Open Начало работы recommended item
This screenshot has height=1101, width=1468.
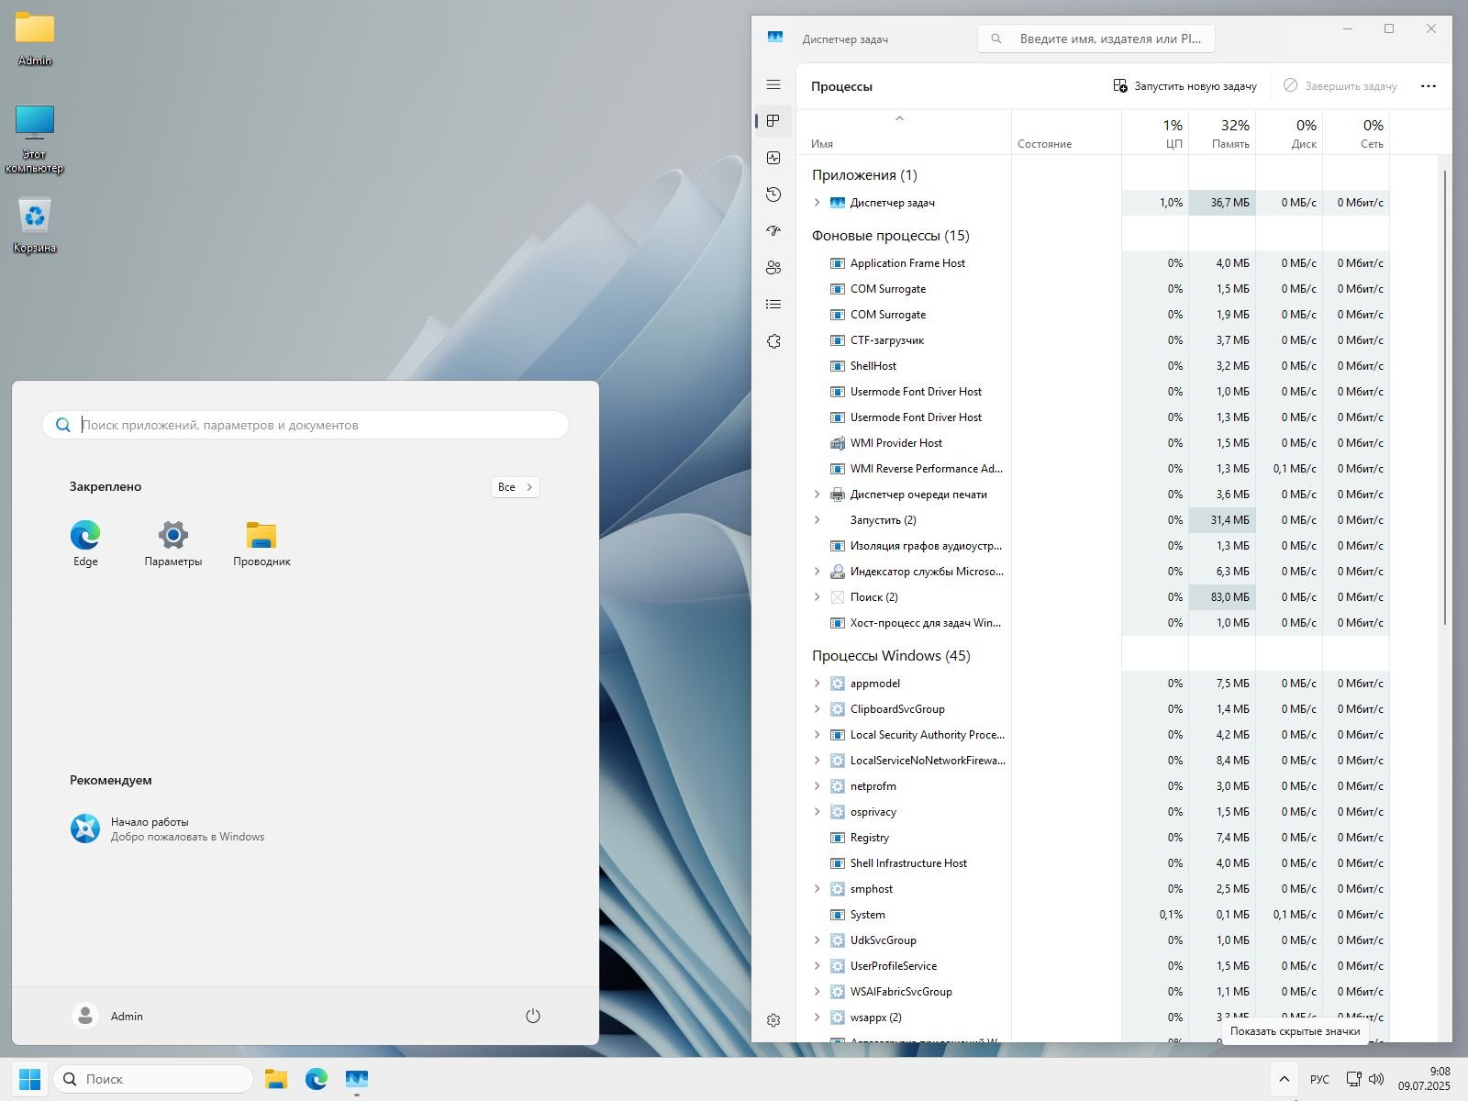(x=168, y=829)
